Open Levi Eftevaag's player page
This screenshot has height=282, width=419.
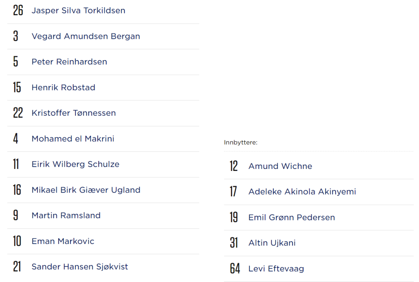pyautogui.click(x=276, y=269)
